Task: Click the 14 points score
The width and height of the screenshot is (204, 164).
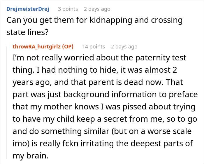Action: click(x=94, y=47)
